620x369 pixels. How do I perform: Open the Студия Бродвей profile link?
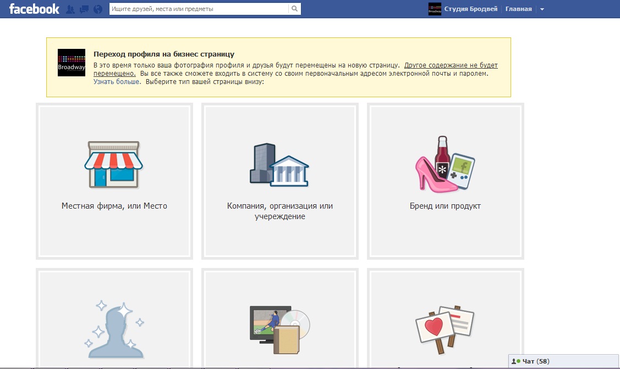click(x=470, y=9)
